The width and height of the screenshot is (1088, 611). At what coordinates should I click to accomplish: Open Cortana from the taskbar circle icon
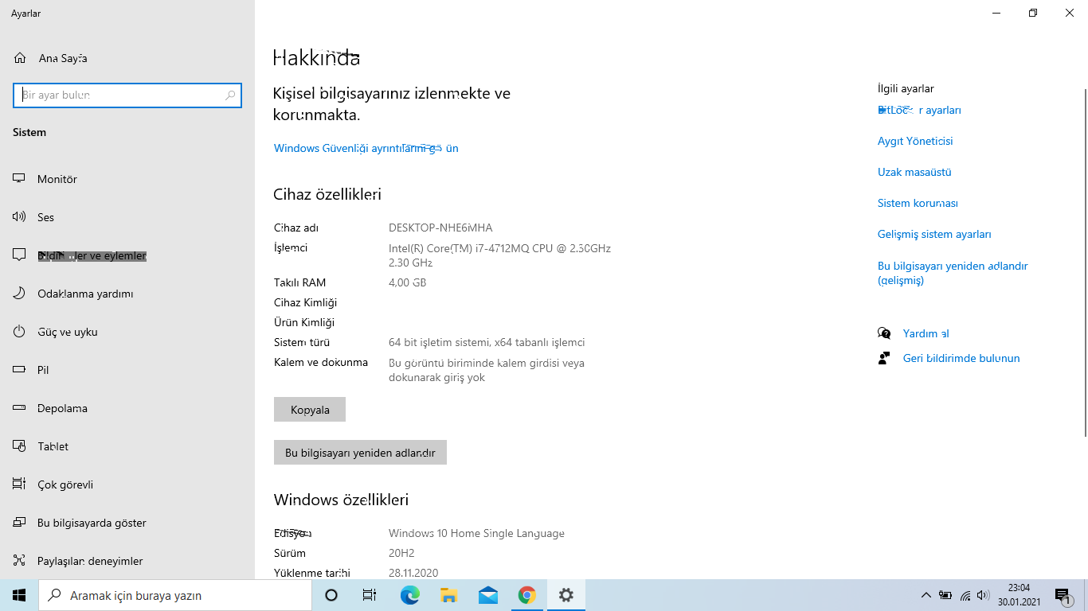(331, 595)
